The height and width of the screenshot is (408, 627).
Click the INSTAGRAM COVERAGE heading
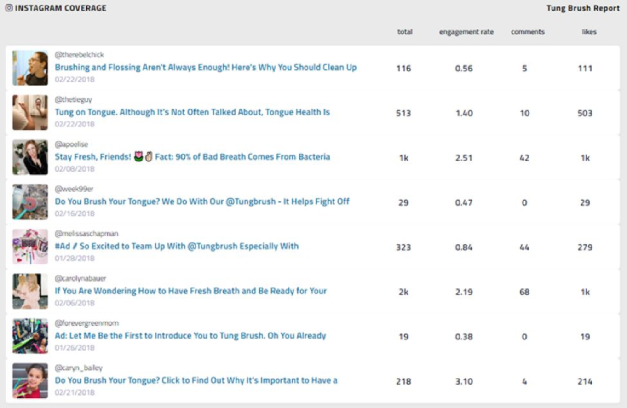tap(60, 8)
